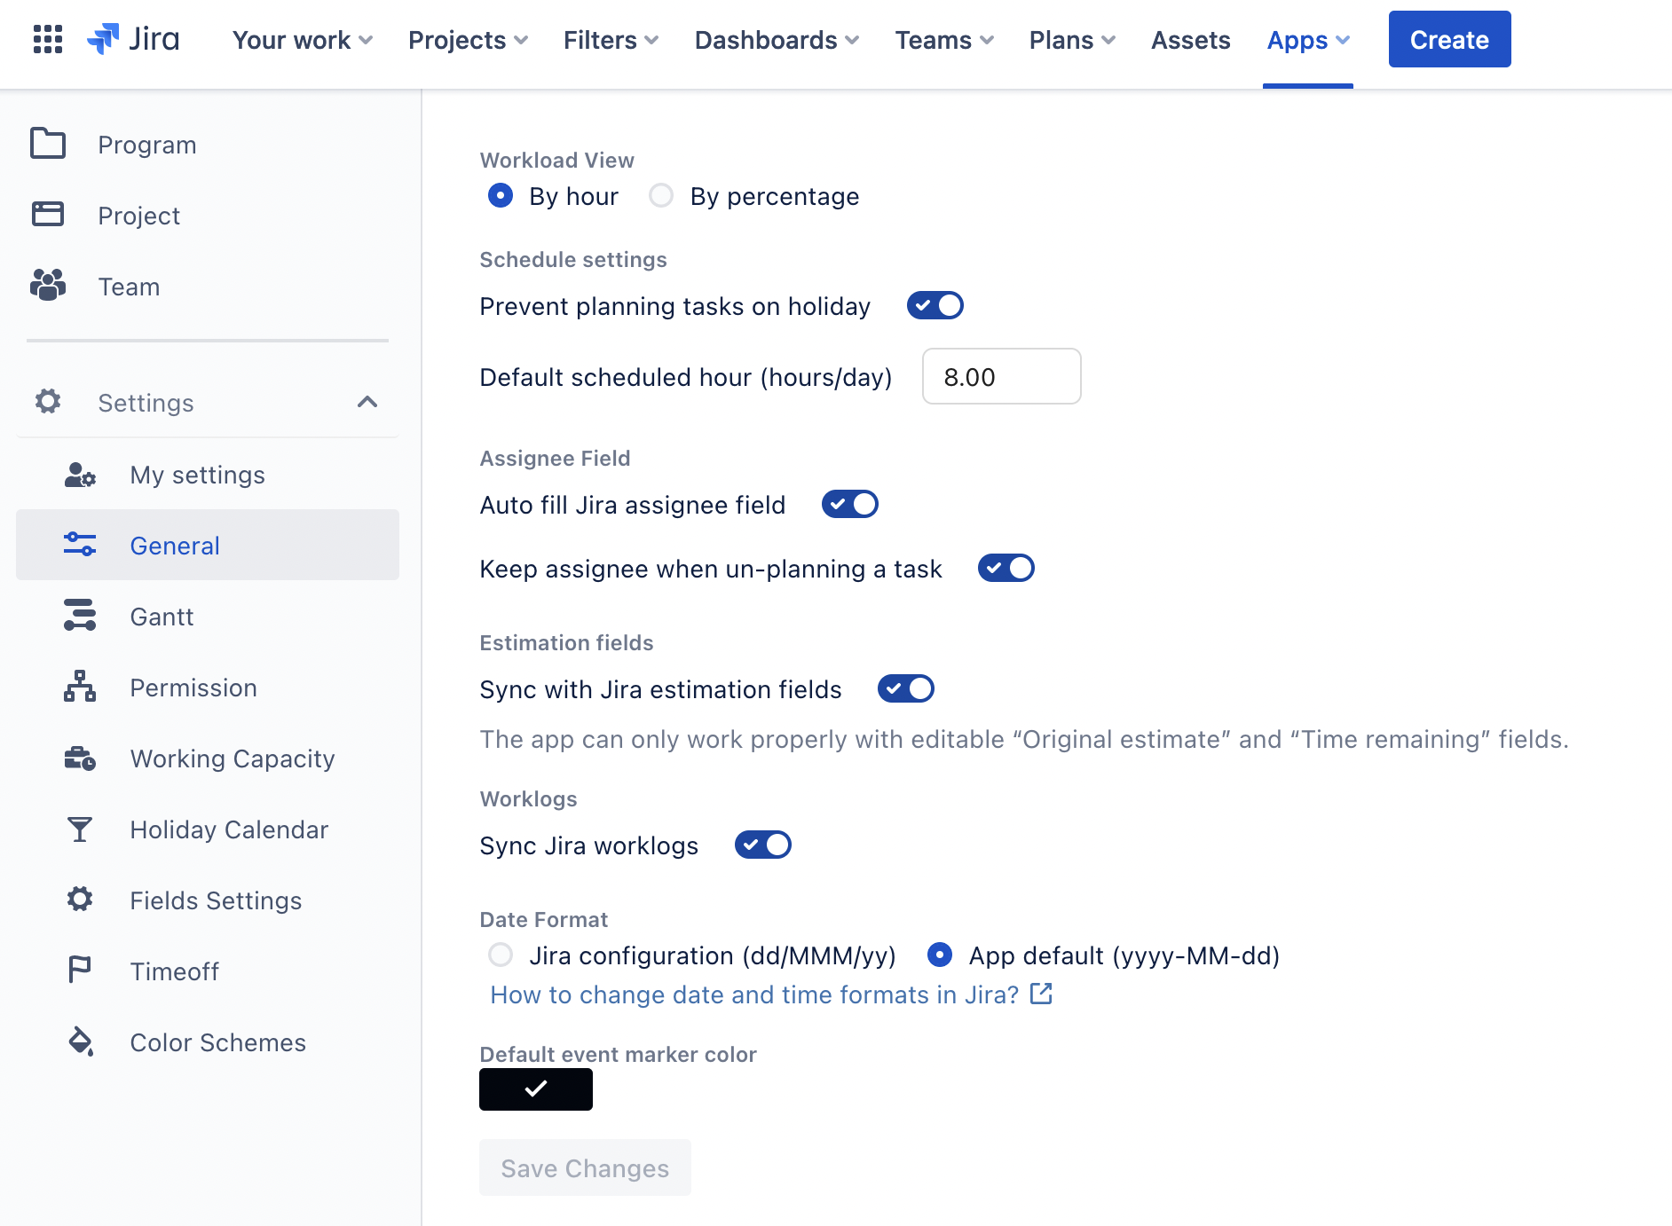Select App default (yyyy-MM-dd) date format
This screenshot has width=1672, height=1226.
pos(940,955)
